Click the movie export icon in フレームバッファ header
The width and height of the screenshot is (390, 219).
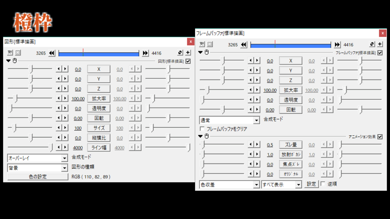(201, 44)
